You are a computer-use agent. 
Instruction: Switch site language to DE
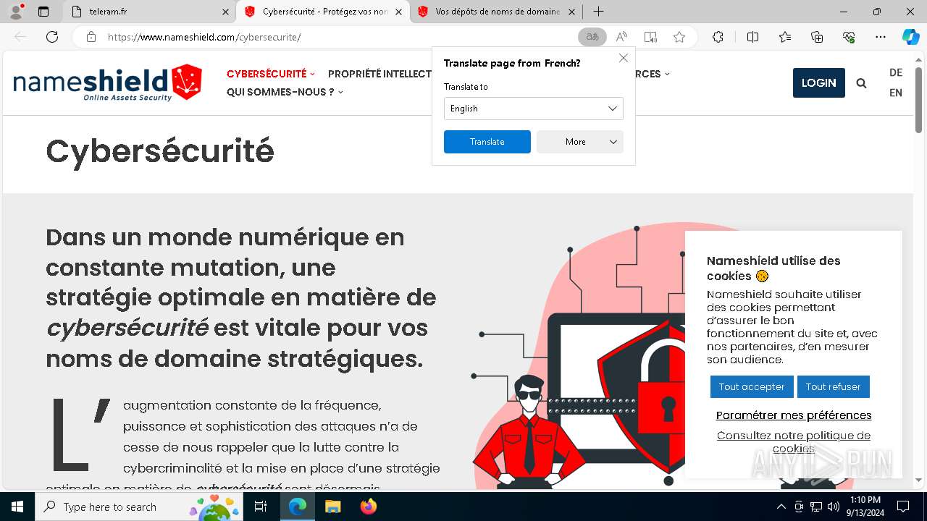point(896,72)
